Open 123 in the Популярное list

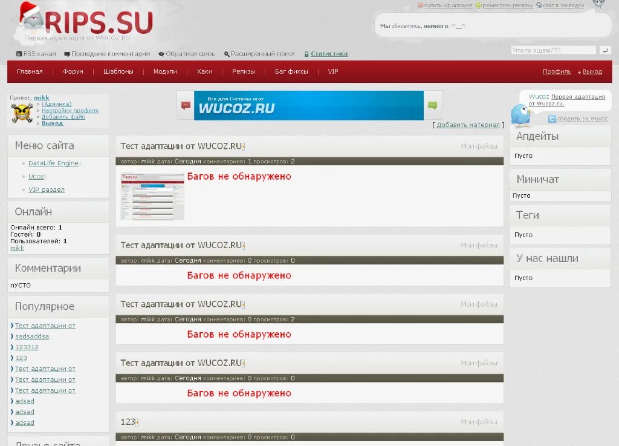[x=21, y=358]
